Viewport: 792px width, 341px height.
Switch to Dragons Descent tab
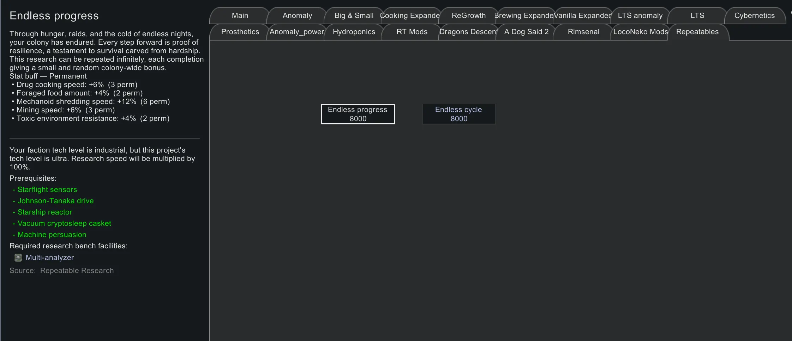[468, 32]
